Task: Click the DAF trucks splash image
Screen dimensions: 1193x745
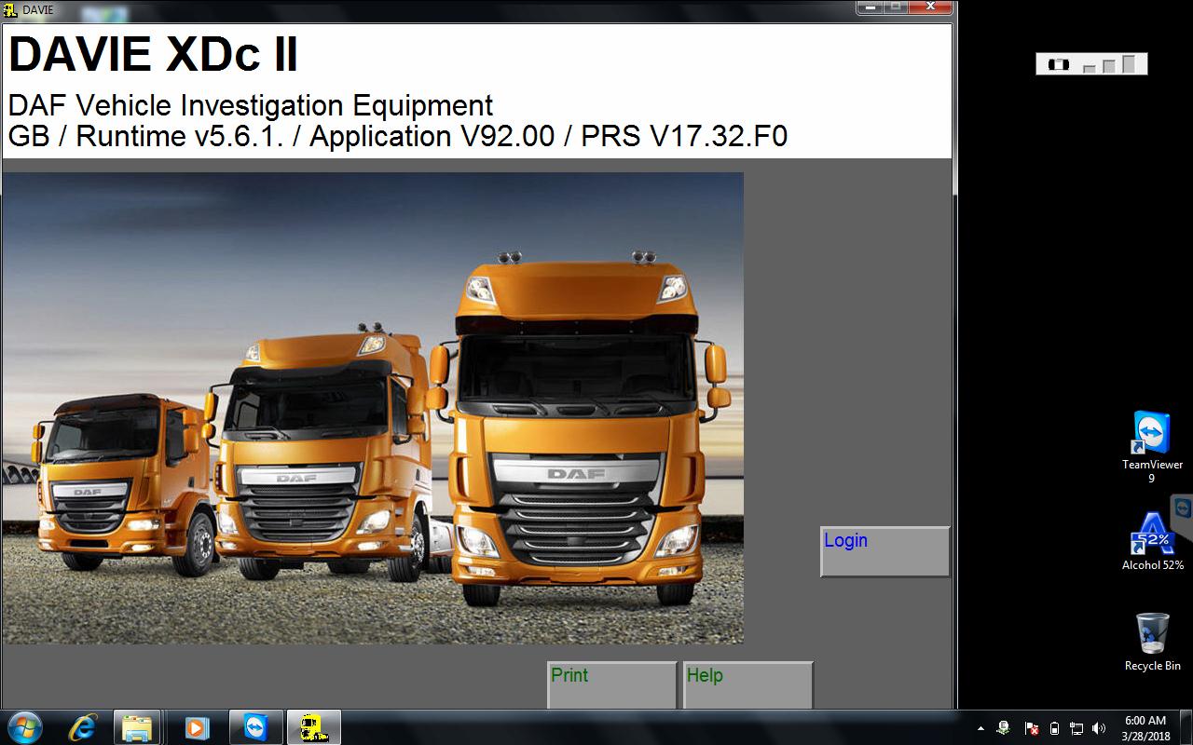Action: tap(373, 408)
